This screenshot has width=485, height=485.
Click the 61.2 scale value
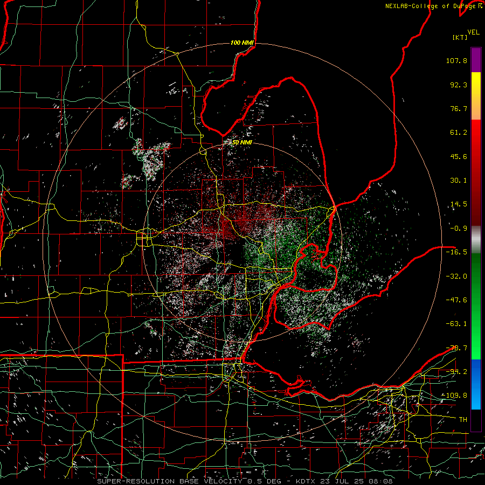[459, 133]
